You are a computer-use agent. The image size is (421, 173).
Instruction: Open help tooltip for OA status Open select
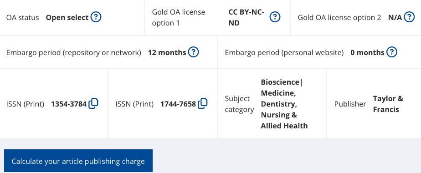click(96, 17)
